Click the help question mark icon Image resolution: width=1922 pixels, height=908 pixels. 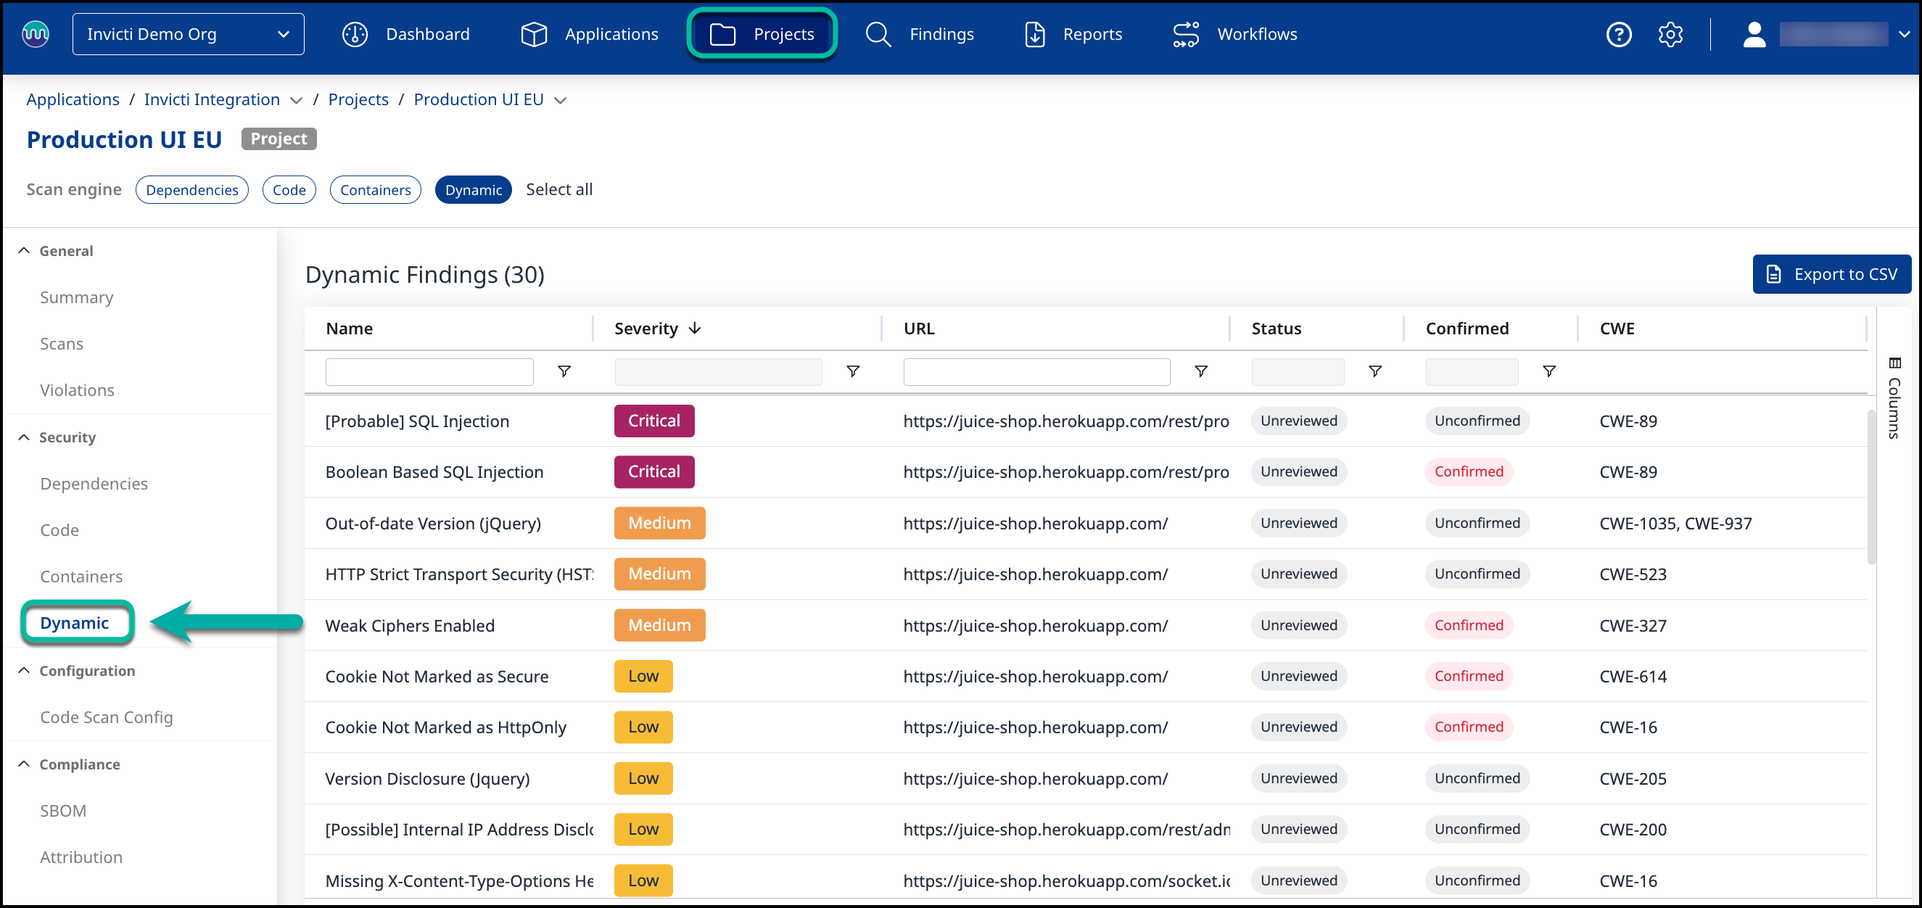tap(1617, 34)
